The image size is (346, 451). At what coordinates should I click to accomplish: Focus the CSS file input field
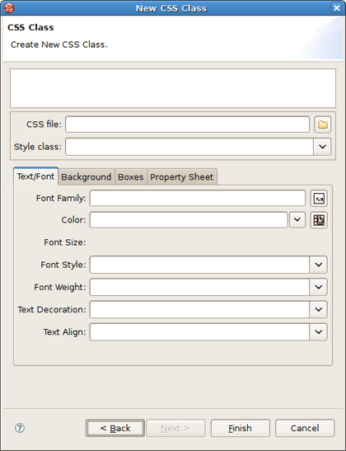point(187,124)
